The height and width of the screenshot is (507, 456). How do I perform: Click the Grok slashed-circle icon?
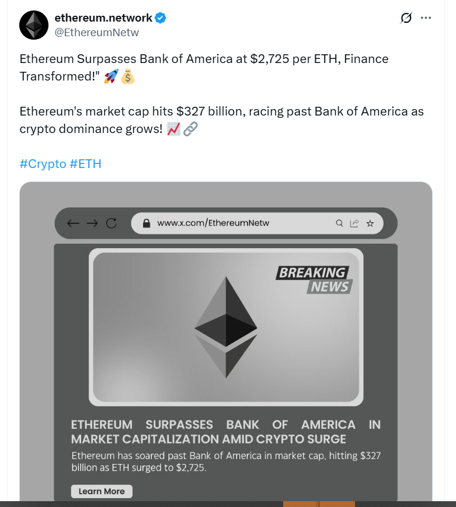coord(406,18)
